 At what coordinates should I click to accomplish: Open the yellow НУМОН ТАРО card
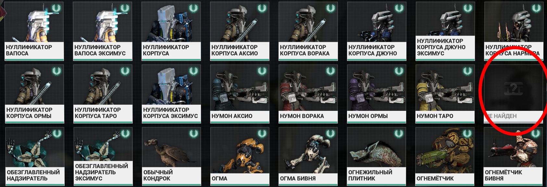point(445,94)
